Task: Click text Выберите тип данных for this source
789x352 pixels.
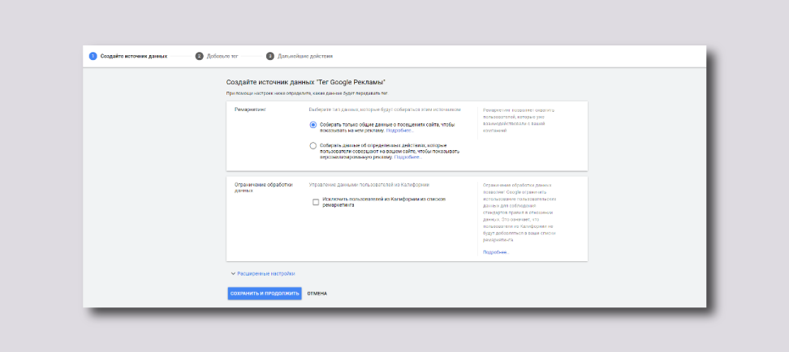Action: pyautogui.click(x=385, y=109)
